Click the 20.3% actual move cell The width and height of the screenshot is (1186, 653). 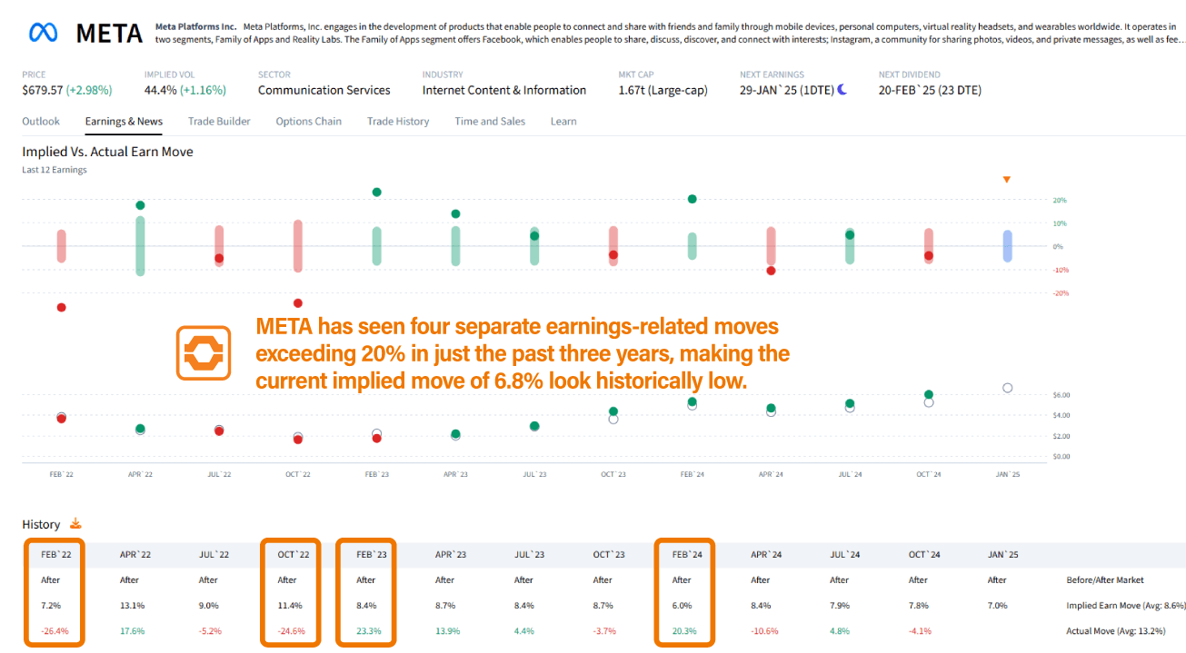click(x=685, y=630)
